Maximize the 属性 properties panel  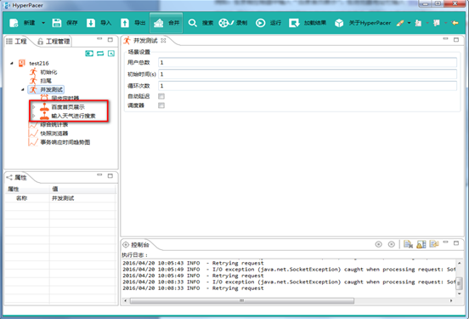(110, 175)
